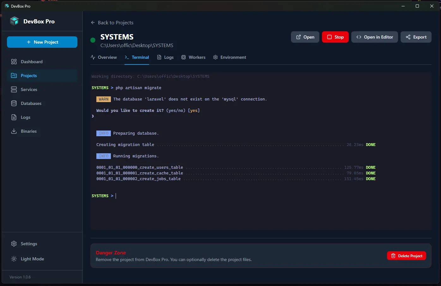Click the SYSTEMS project title
Image resolution: width=441 pixels, height=286 pixels.
point(117,37)
